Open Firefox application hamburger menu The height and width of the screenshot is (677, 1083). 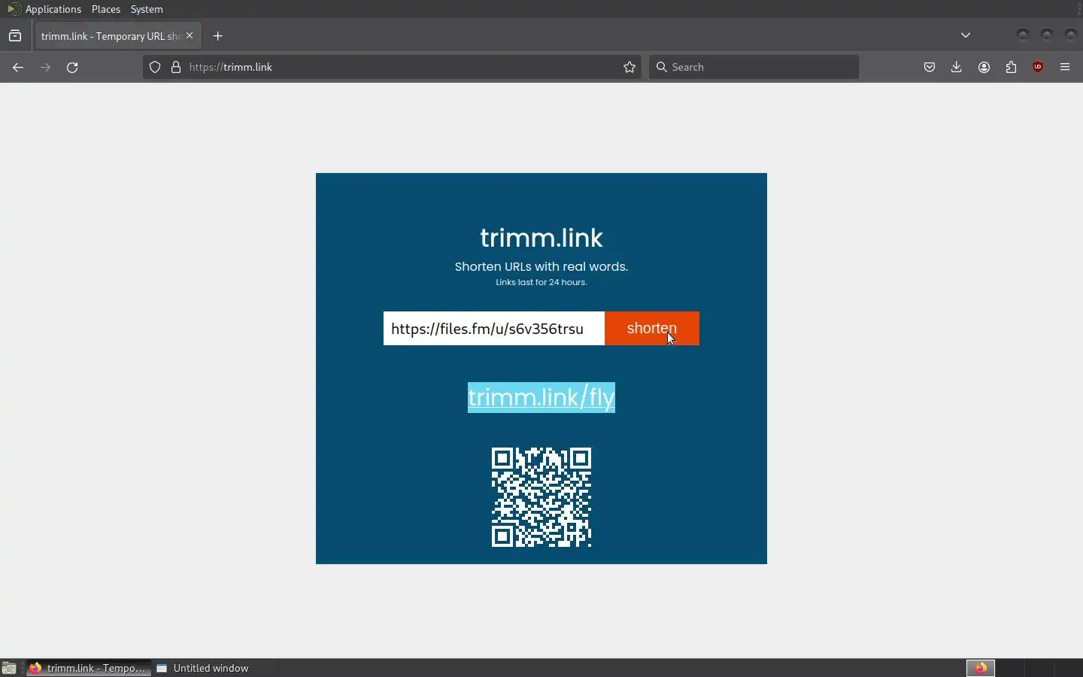[x=1065, y=67]
